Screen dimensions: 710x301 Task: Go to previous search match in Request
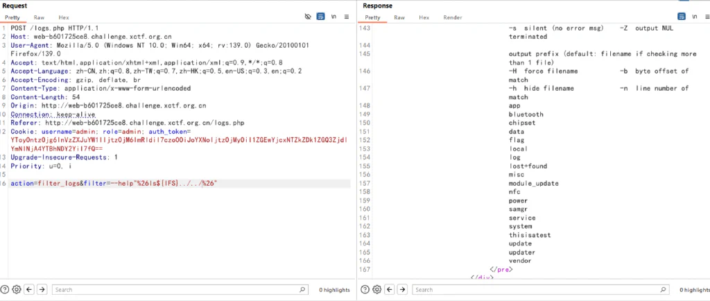click(x=29, y=290)
